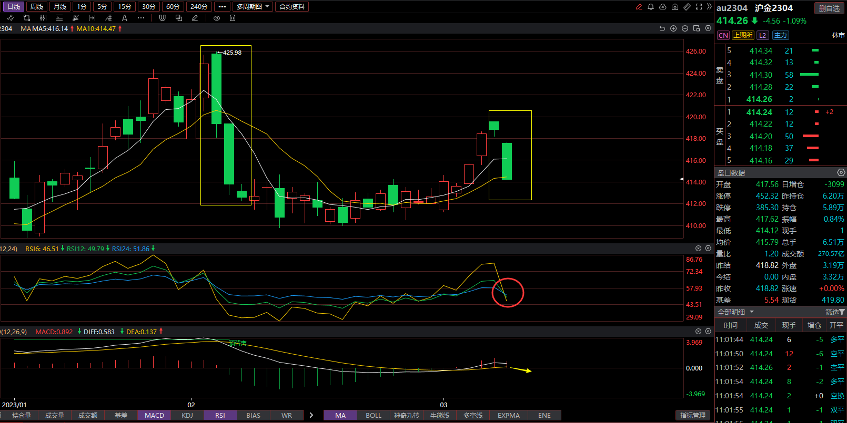The height and width of the screenshot is (423, 847).
Task: Open more periods ellipsis menu
Action: pos(222,7)
